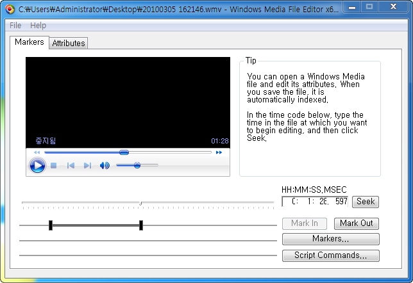
Task: Open the Help menu
Action: click(x=38, y=26)
